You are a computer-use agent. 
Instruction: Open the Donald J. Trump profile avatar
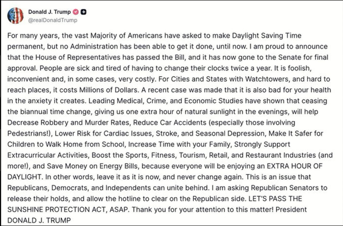(15, 16)
